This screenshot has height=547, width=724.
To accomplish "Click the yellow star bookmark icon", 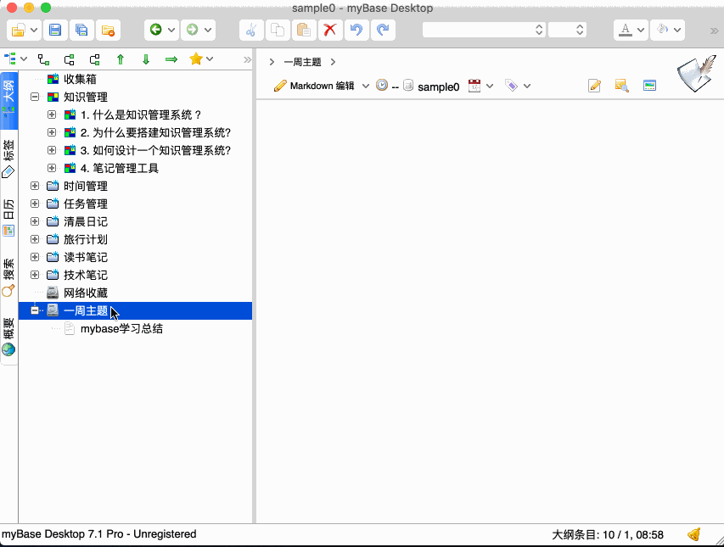I will click(196, 59).
